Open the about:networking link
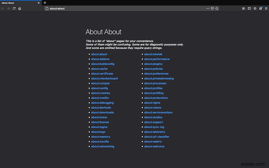Screen dimensions: 269x168 103,147
